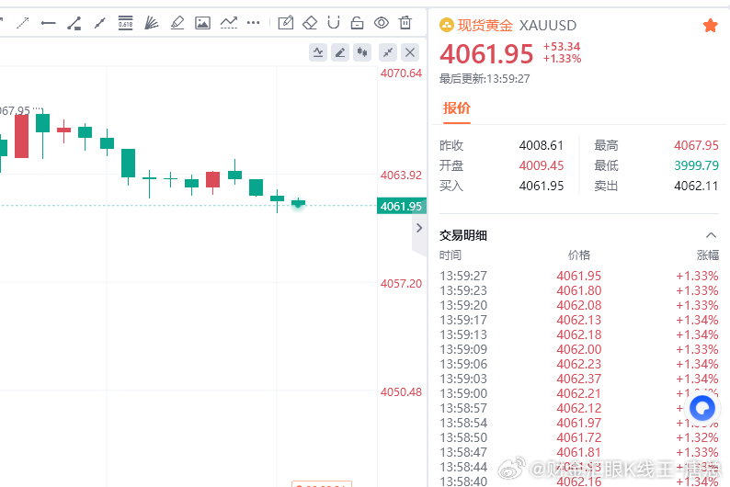Click the 现货黄金 title

[485, 25]
